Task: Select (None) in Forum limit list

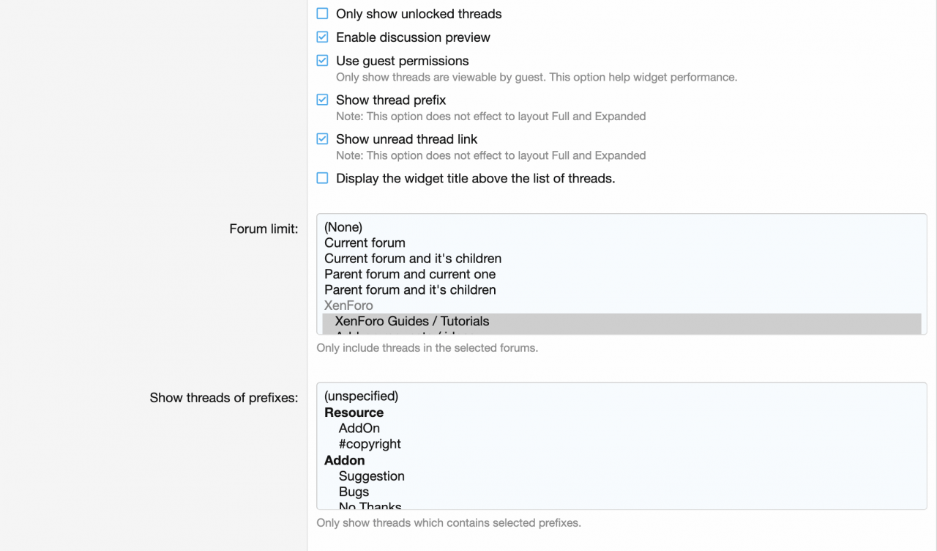Action: 343,227
